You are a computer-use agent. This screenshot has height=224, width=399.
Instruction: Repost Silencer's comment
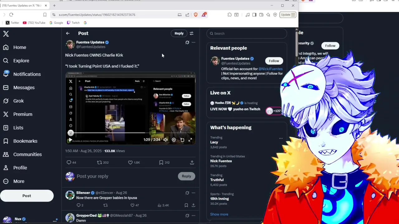[105, 205]
